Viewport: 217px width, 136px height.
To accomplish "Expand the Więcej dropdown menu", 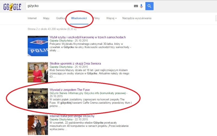I will [111, 18].
